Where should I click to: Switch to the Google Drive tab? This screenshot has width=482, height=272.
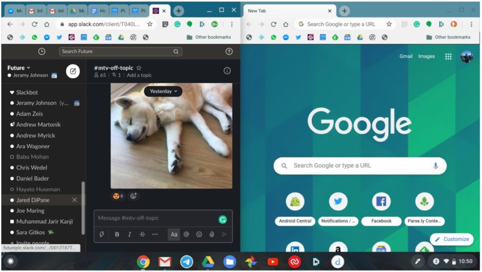[78, 11]
